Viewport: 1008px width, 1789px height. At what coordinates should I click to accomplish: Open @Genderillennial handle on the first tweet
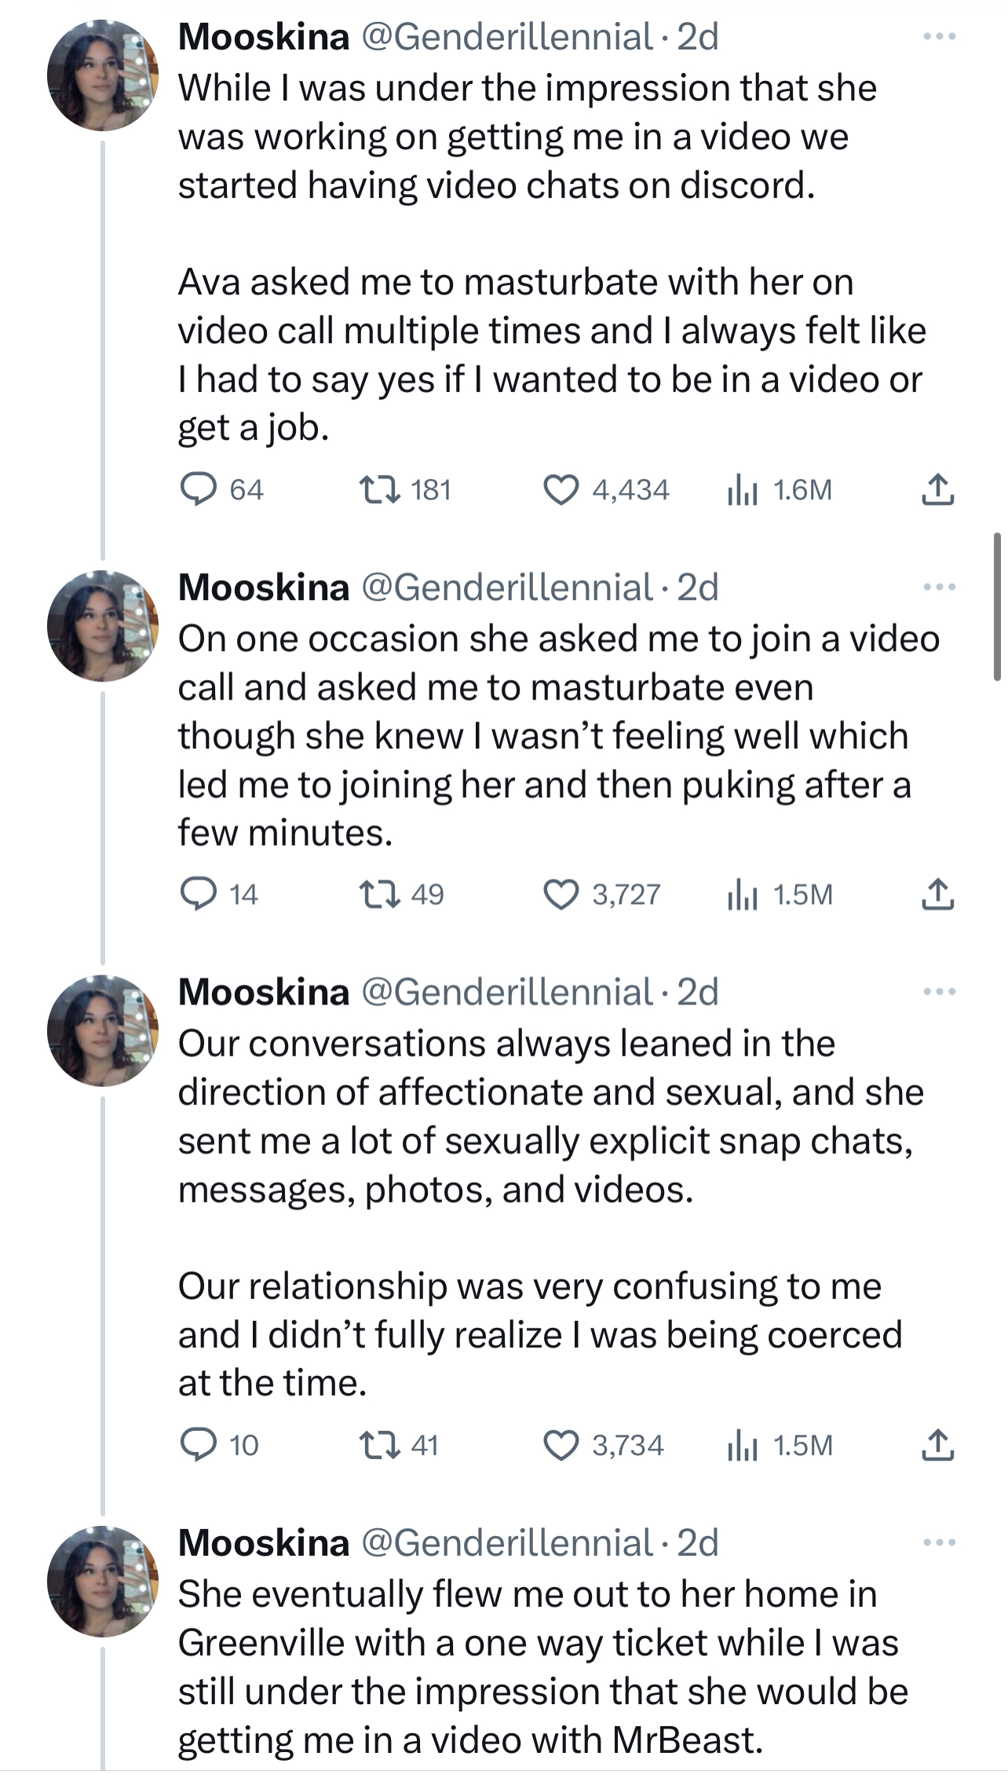pos(507,37)
